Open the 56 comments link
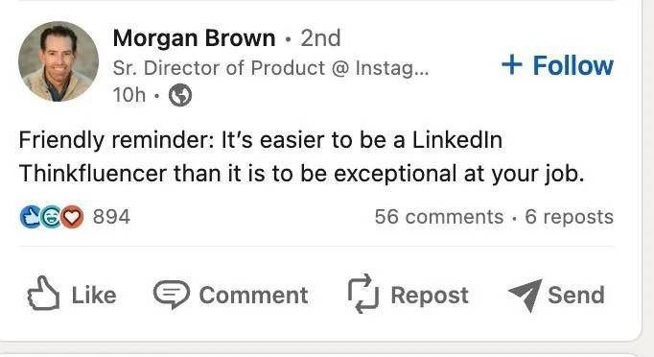Screen dimensions: 654x357 439,217
